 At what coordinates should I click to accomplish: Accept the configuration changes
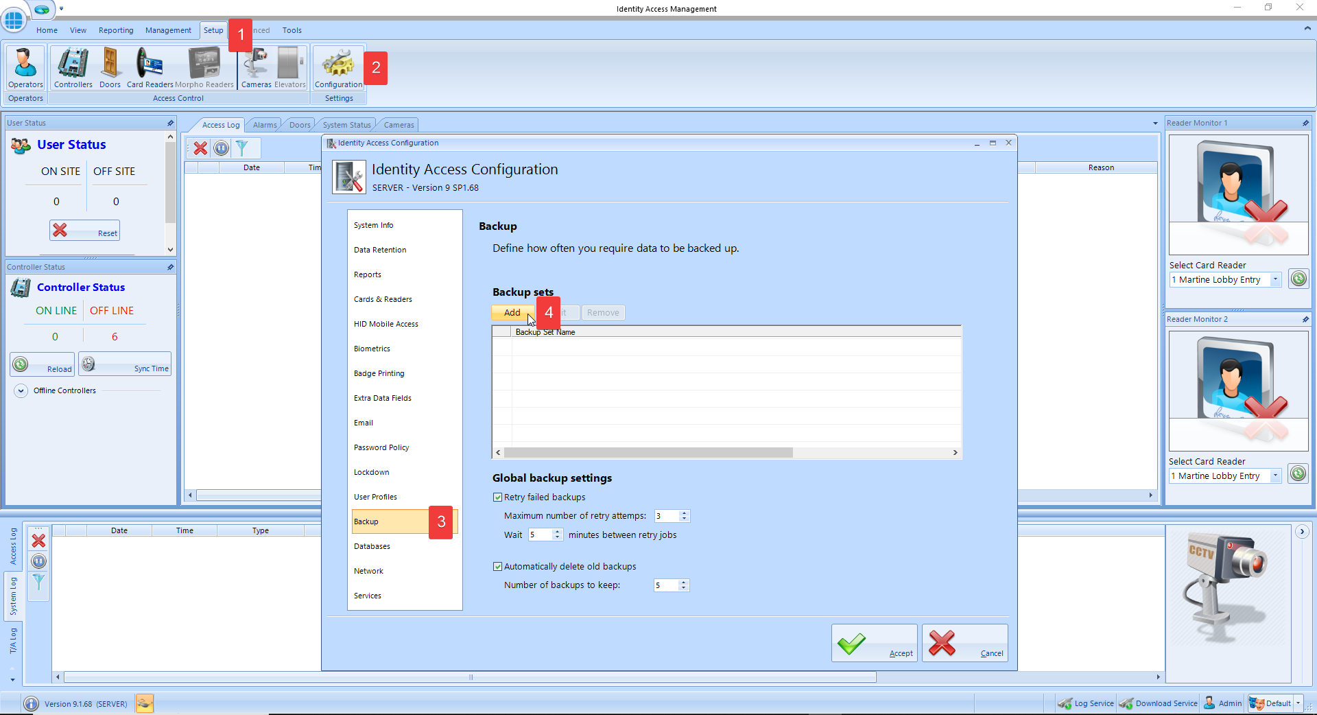[x=874, y=643]
